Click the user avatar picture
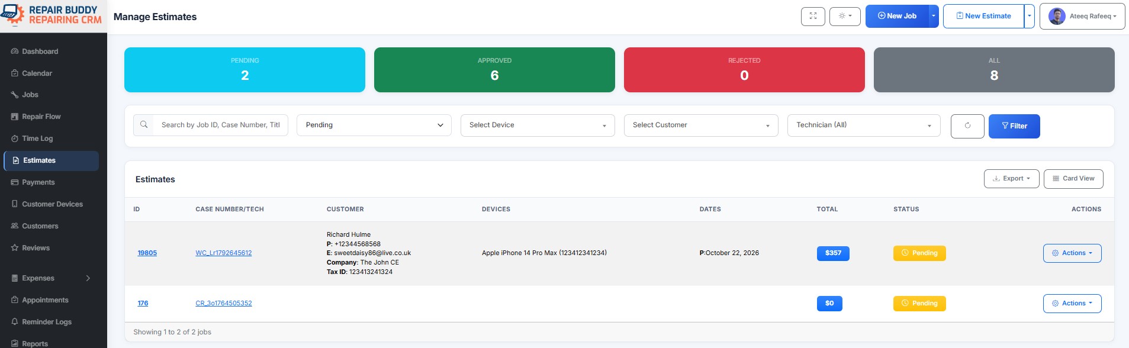The height and width of the screenshot is (348, 1129). 1057,17
